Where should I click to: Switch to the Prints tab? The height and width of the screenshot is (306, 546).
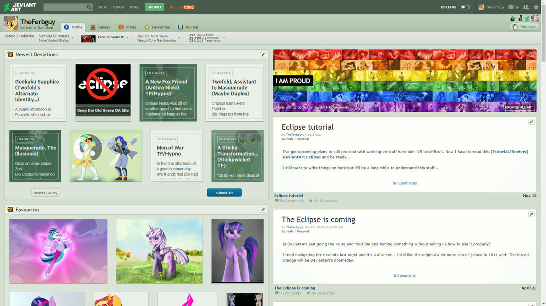pyautogui.click(x=127, y=27)
